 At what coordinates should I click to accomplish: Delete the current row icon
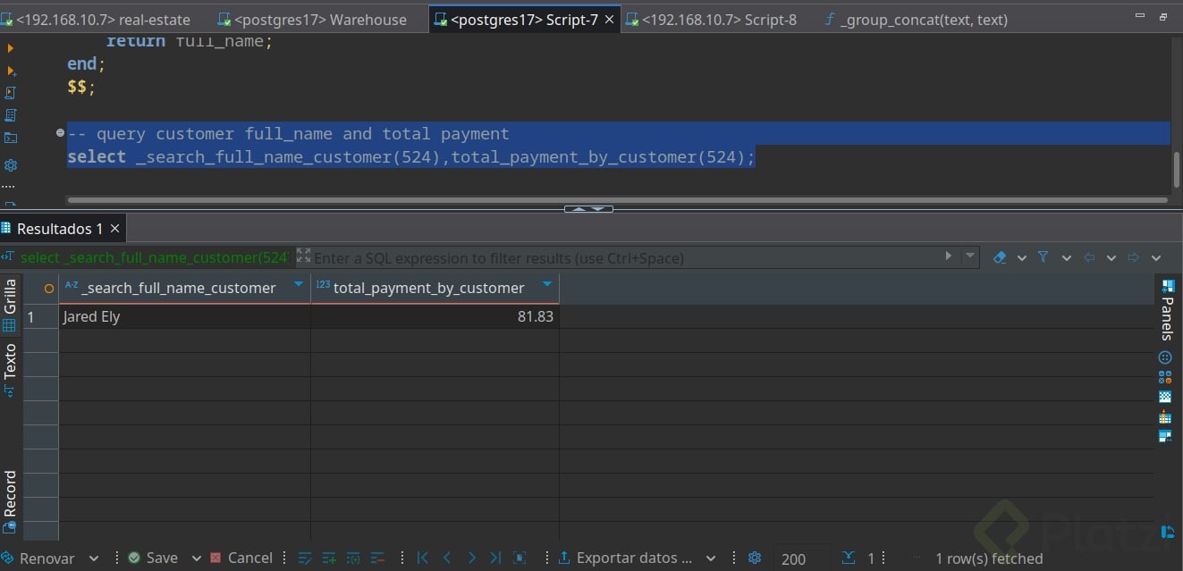click(x=376, y=558)
